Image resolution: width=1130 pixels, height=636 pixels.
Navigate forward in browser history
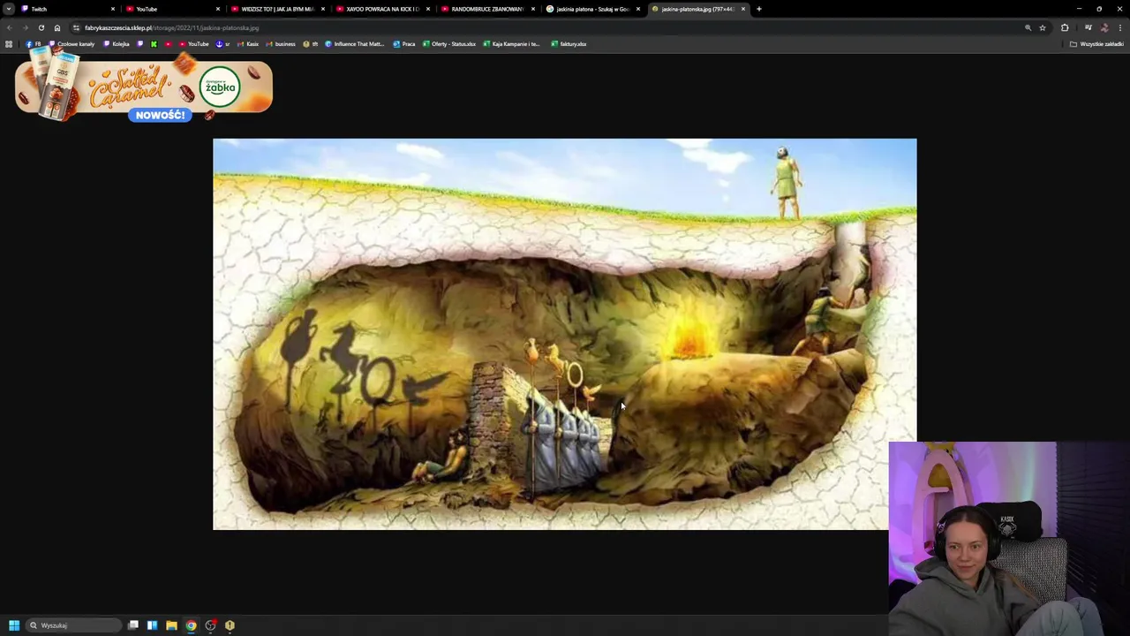point(25,27)
